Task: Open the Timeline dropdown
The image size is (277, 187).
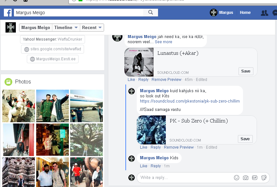Action: 66,28
